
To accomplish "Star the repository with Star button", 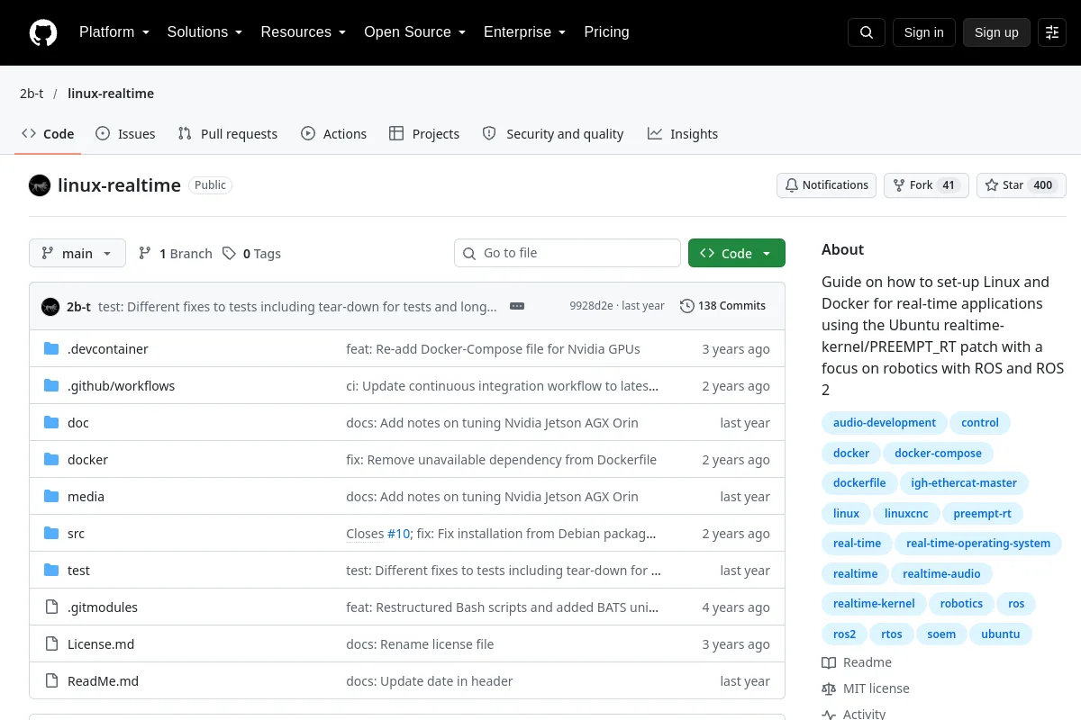I will pyautogui.click(x=1022, y=185).
